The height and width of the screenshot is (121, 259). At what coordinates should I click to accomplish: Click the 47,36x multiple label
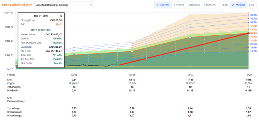[x=254, y=26]
